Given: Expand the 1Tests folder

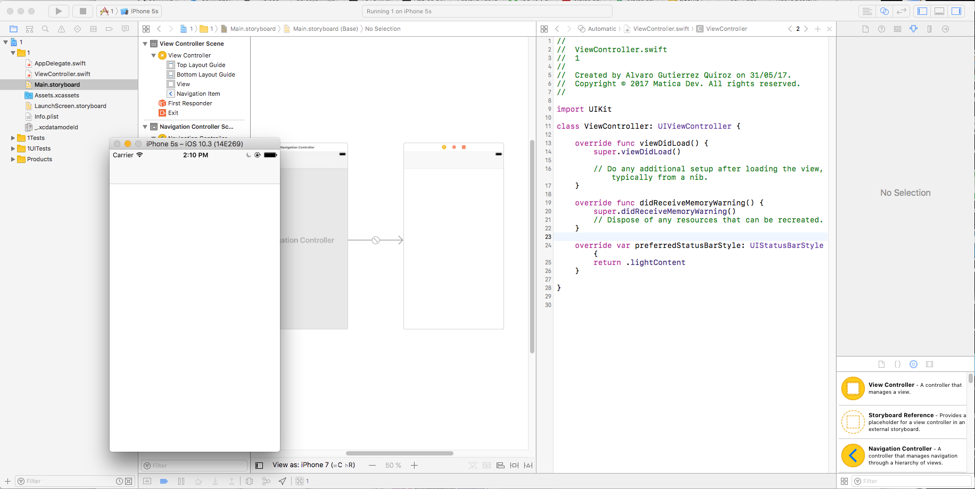Looking at the screenshot, I should click(13, 138).
